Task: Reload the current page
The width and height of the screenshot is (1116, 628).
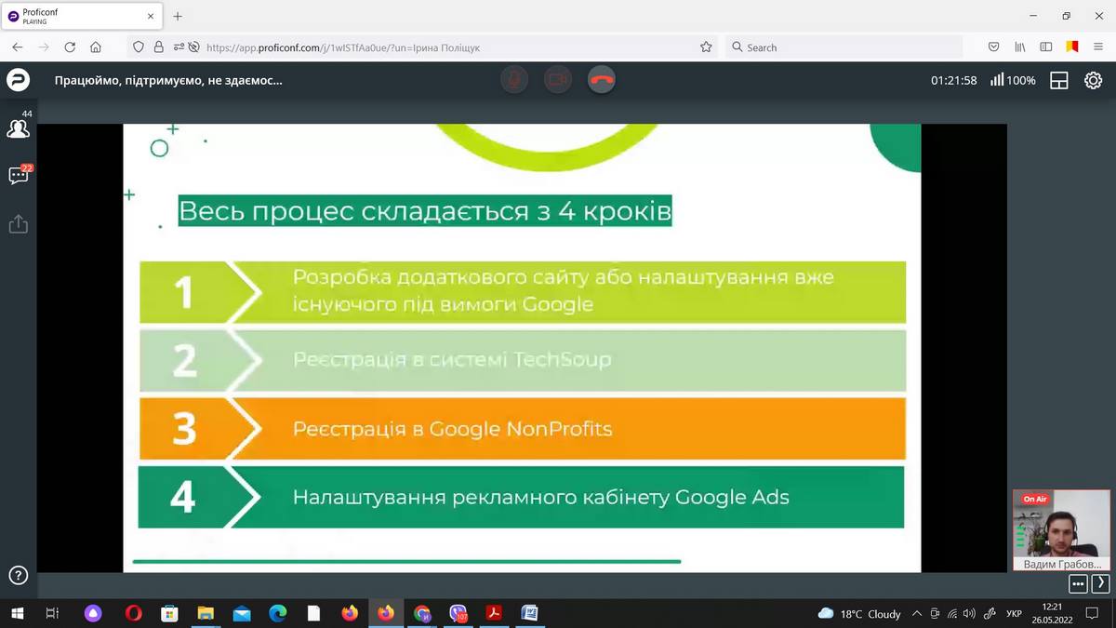Action: pyautogui.click(x=70, y=47)
